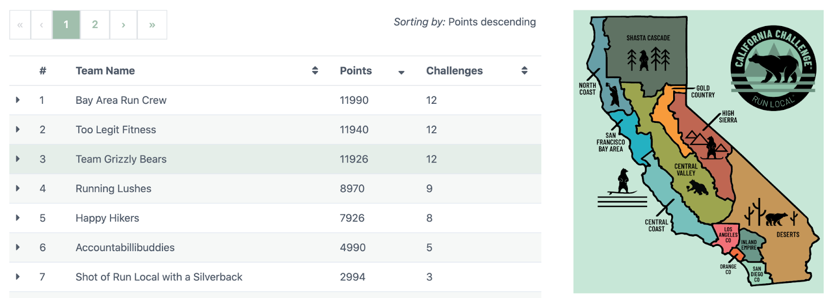Sort by Challenges column arrows

(x=524, y=71)
